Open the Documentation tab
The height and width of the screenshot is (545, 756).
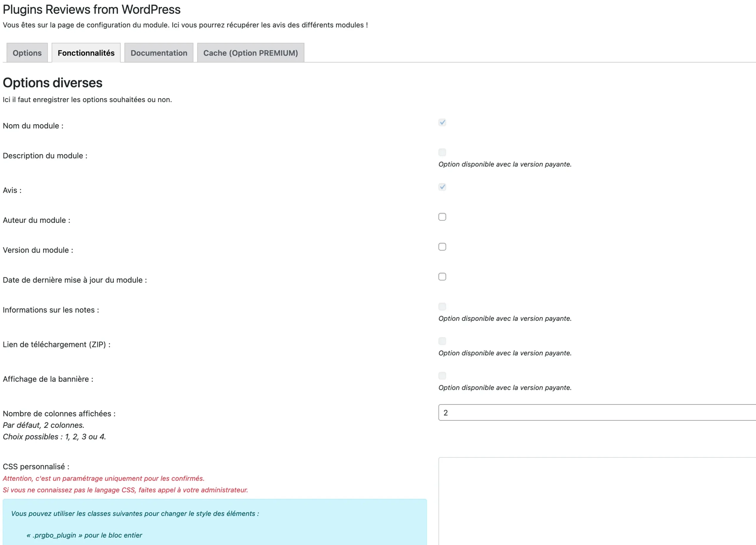(159, 53)
